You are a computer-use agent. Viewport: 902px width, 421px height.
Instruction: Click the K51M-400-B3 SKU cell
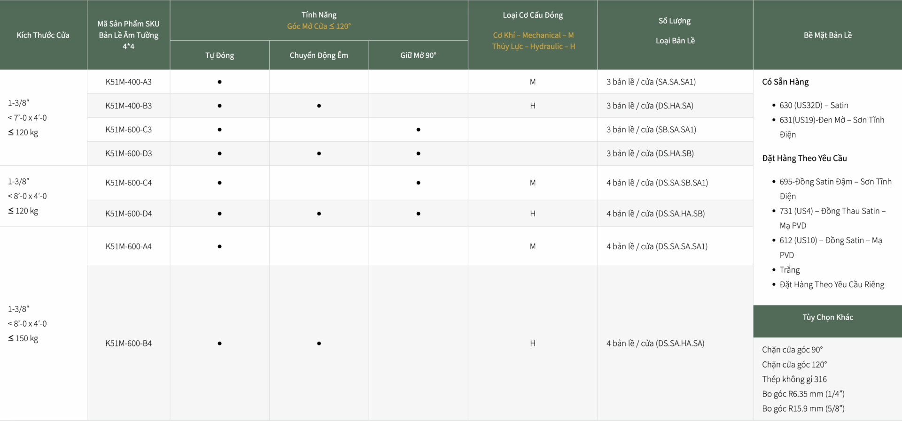click(128, 106)
